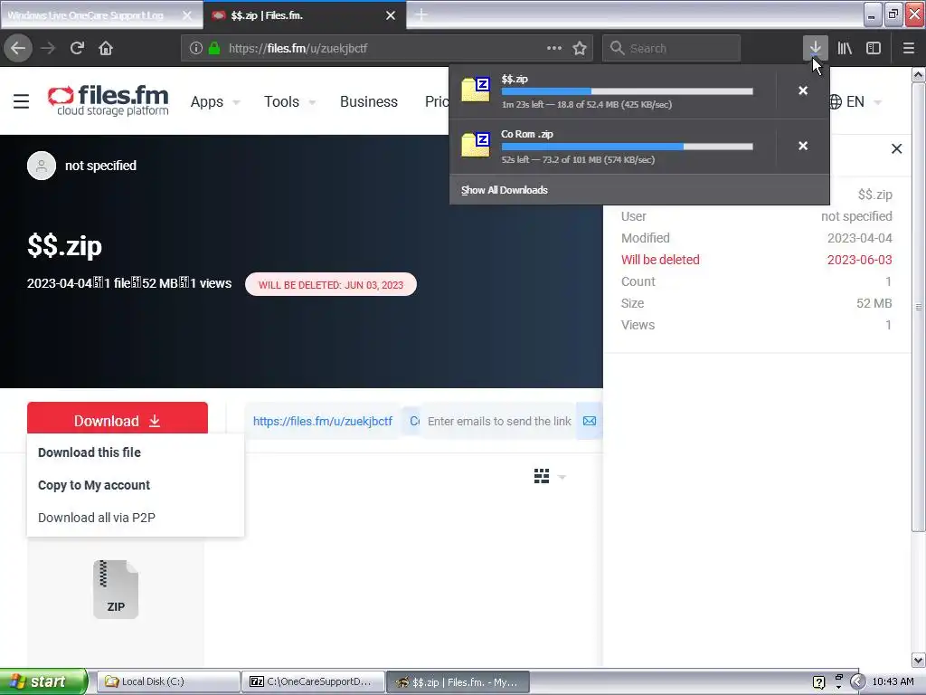Show sidebars using the sidebar icon
This screenshot has height=695, width=926.
point(874,48)
